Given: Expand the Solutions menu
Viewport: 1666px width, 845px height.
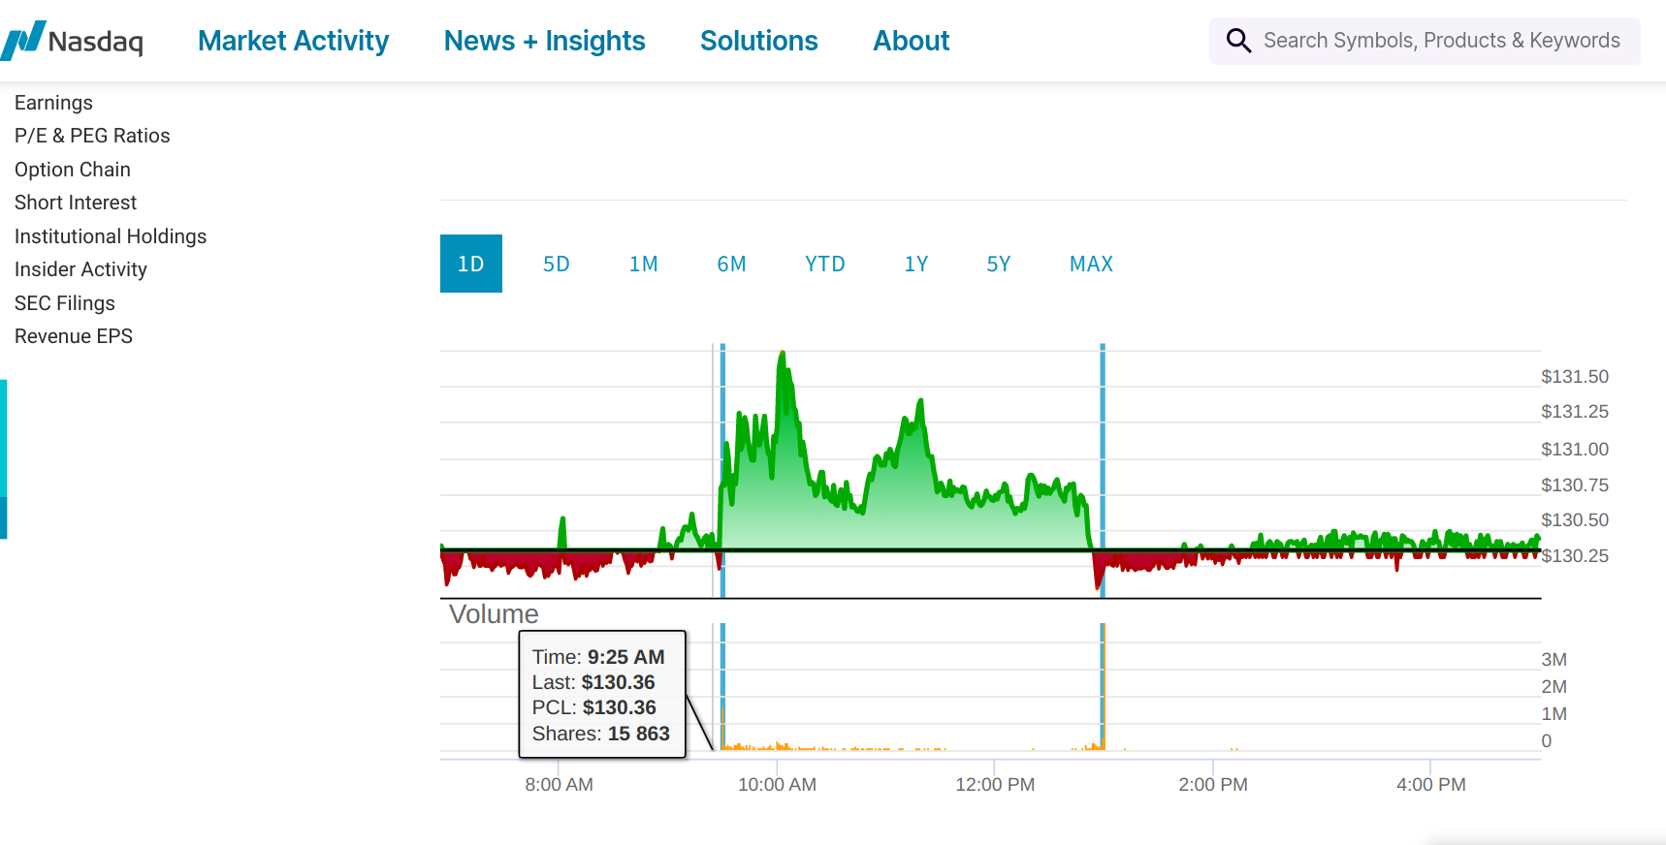Looking at the screenshot, I should [x=758, y=41].
